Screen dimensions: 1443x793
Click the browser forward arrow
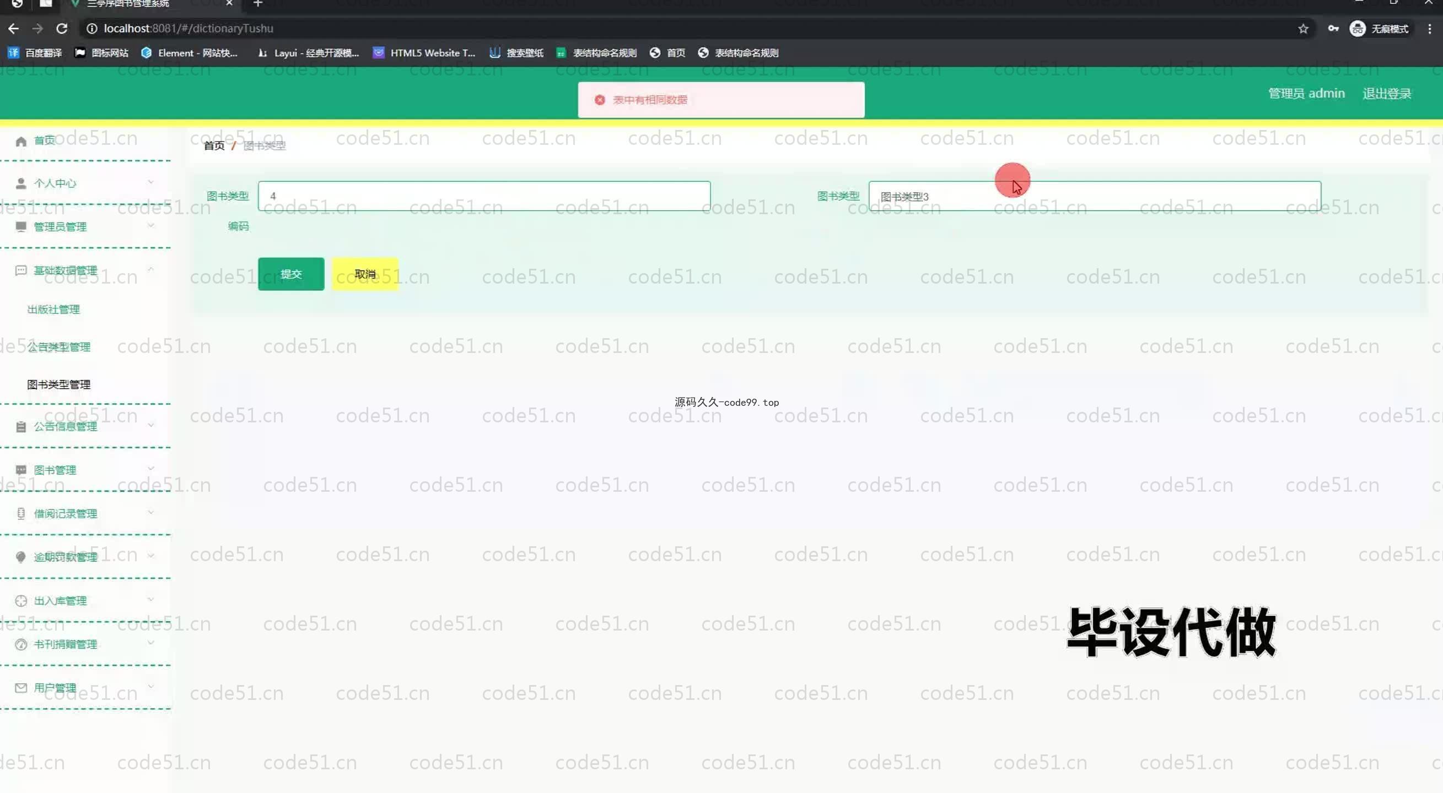(x=37, y=29)
